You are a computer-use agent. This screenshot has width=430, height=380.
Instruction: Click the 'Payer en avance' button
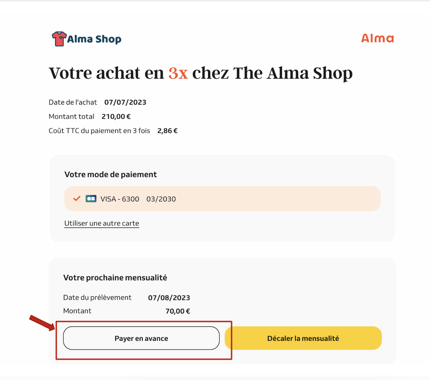(141, 338)
